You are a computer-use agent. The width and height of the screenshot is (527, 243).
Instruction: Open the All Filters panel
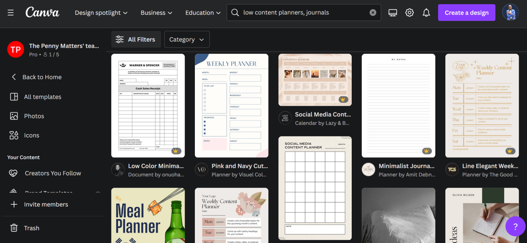136,39
